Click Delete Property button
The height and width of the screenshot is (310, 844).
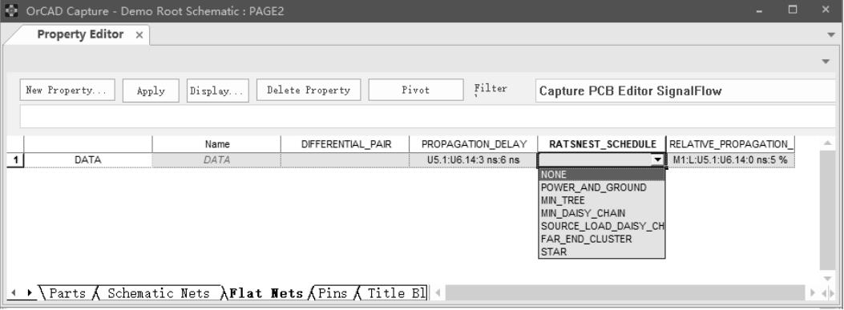(309, 90)
